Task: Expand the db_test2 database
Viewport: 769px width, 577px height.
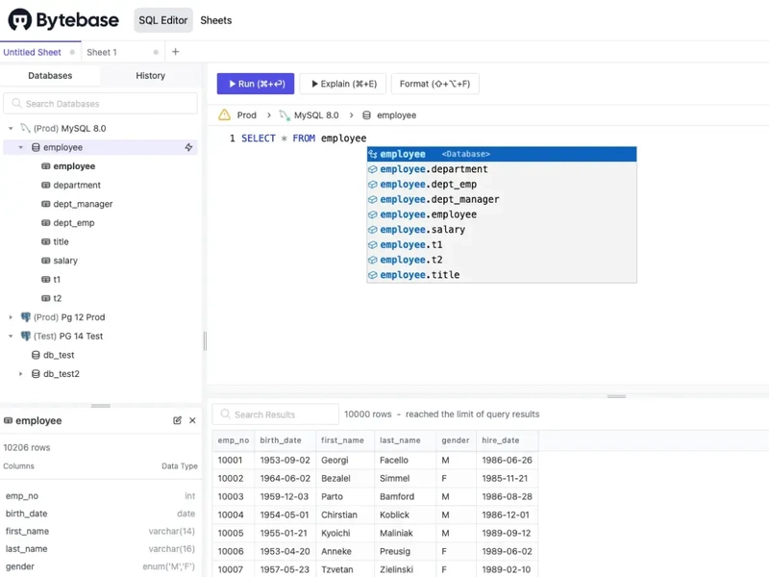Action: 21,374
